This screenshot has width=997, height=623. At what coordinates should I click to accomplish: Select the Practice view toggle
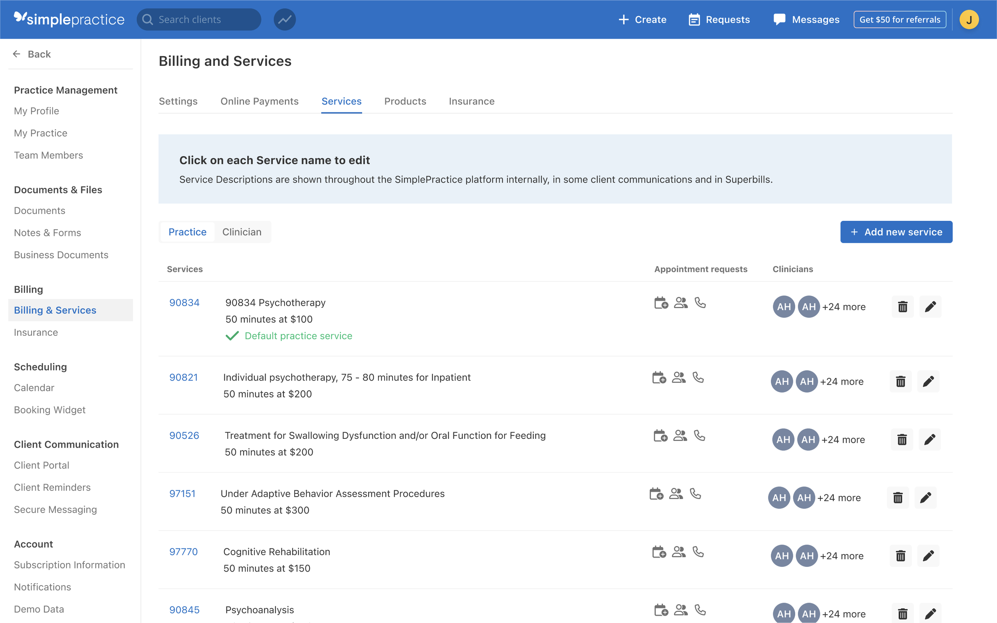click(187, 232)
